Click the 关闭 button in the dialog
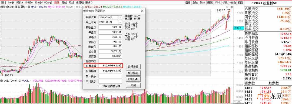Viewport: 292px width, 104px height. (133, 85)
